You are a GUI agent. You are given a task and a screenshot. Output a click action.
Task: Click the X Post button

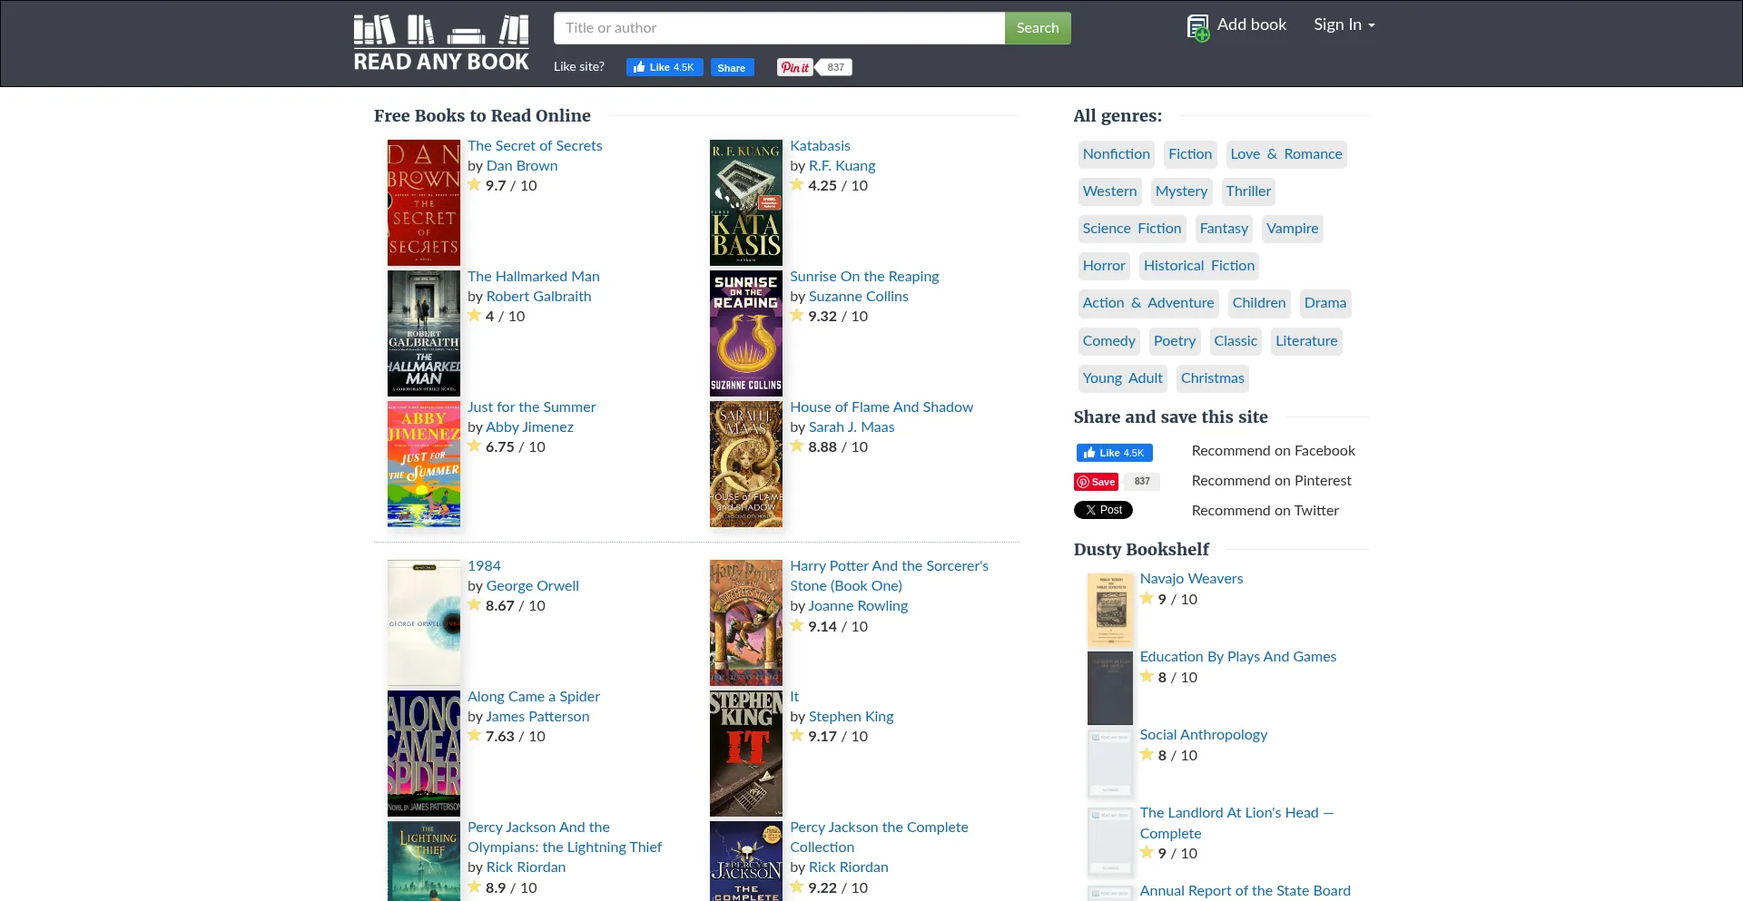click(x=1102, y=510)
